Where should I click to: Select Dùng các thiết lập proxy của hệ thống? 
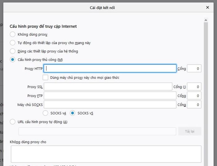[x=12, y=51]
